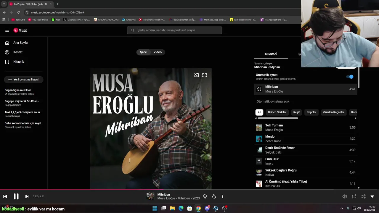
Task: Open the three-dot song options menu
Action: tap(223, 196)
